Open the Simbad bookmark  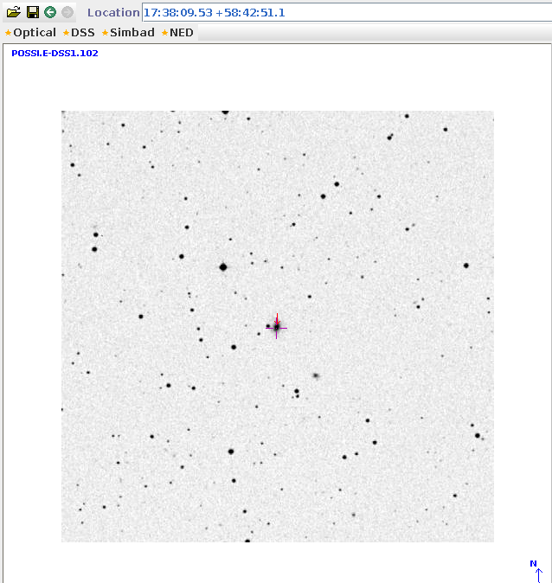tap(128, 33)
